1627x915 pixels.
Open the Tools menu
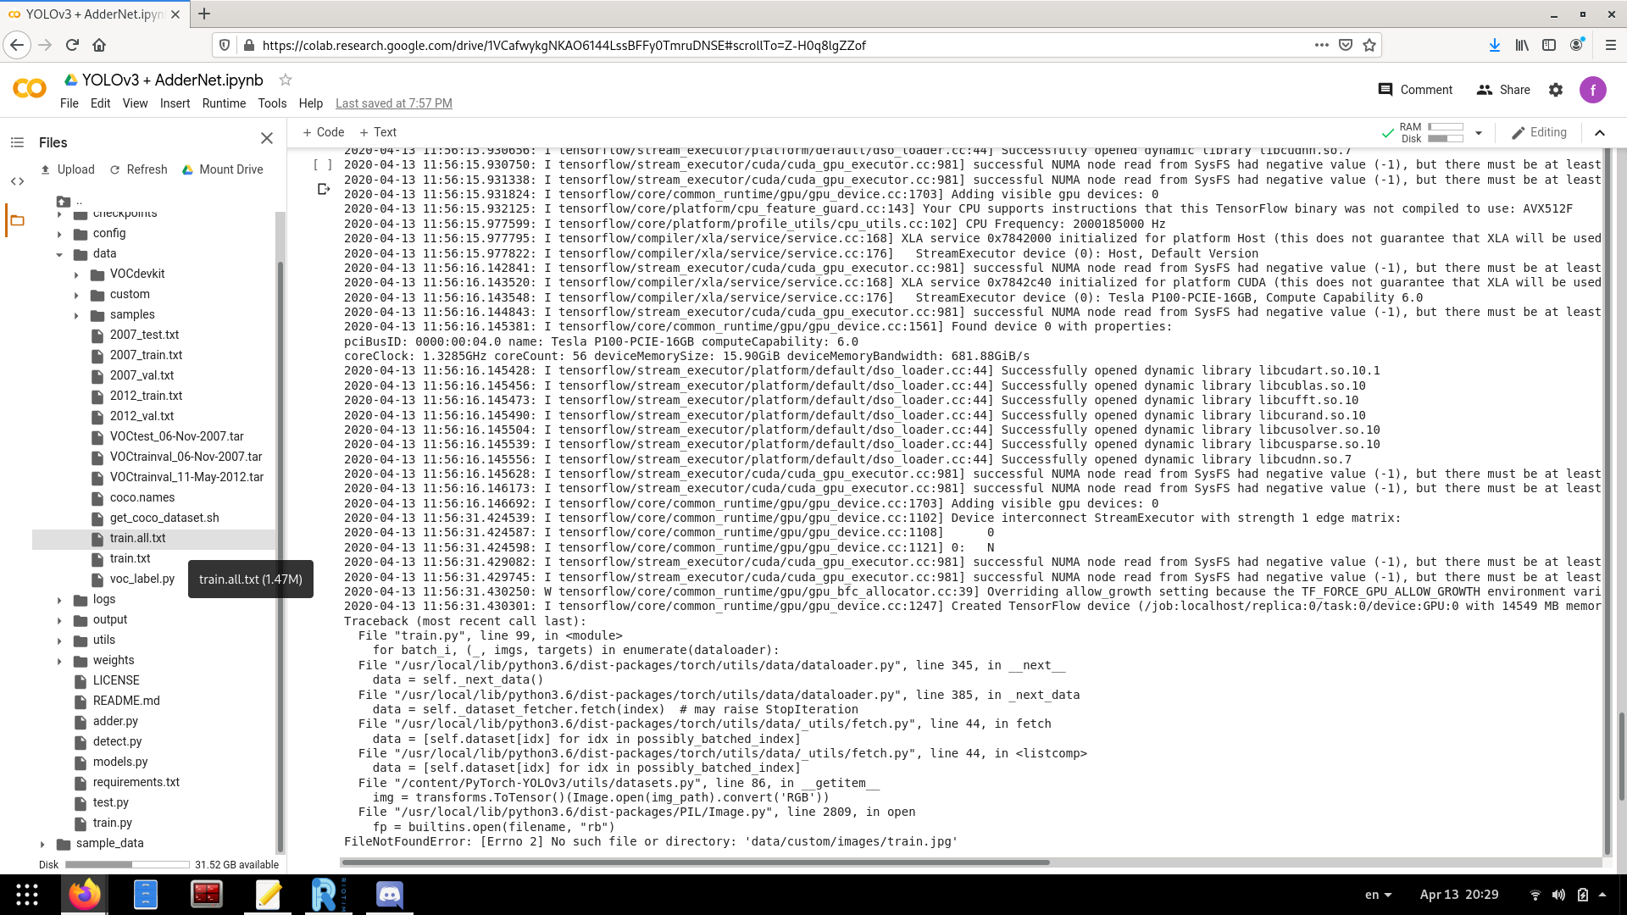point(272,103)
